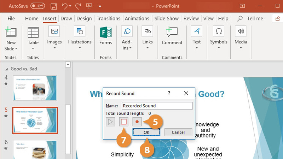Click the Play button in Record Sound
This screenshot has height=159, width=283.
point(110,122)
